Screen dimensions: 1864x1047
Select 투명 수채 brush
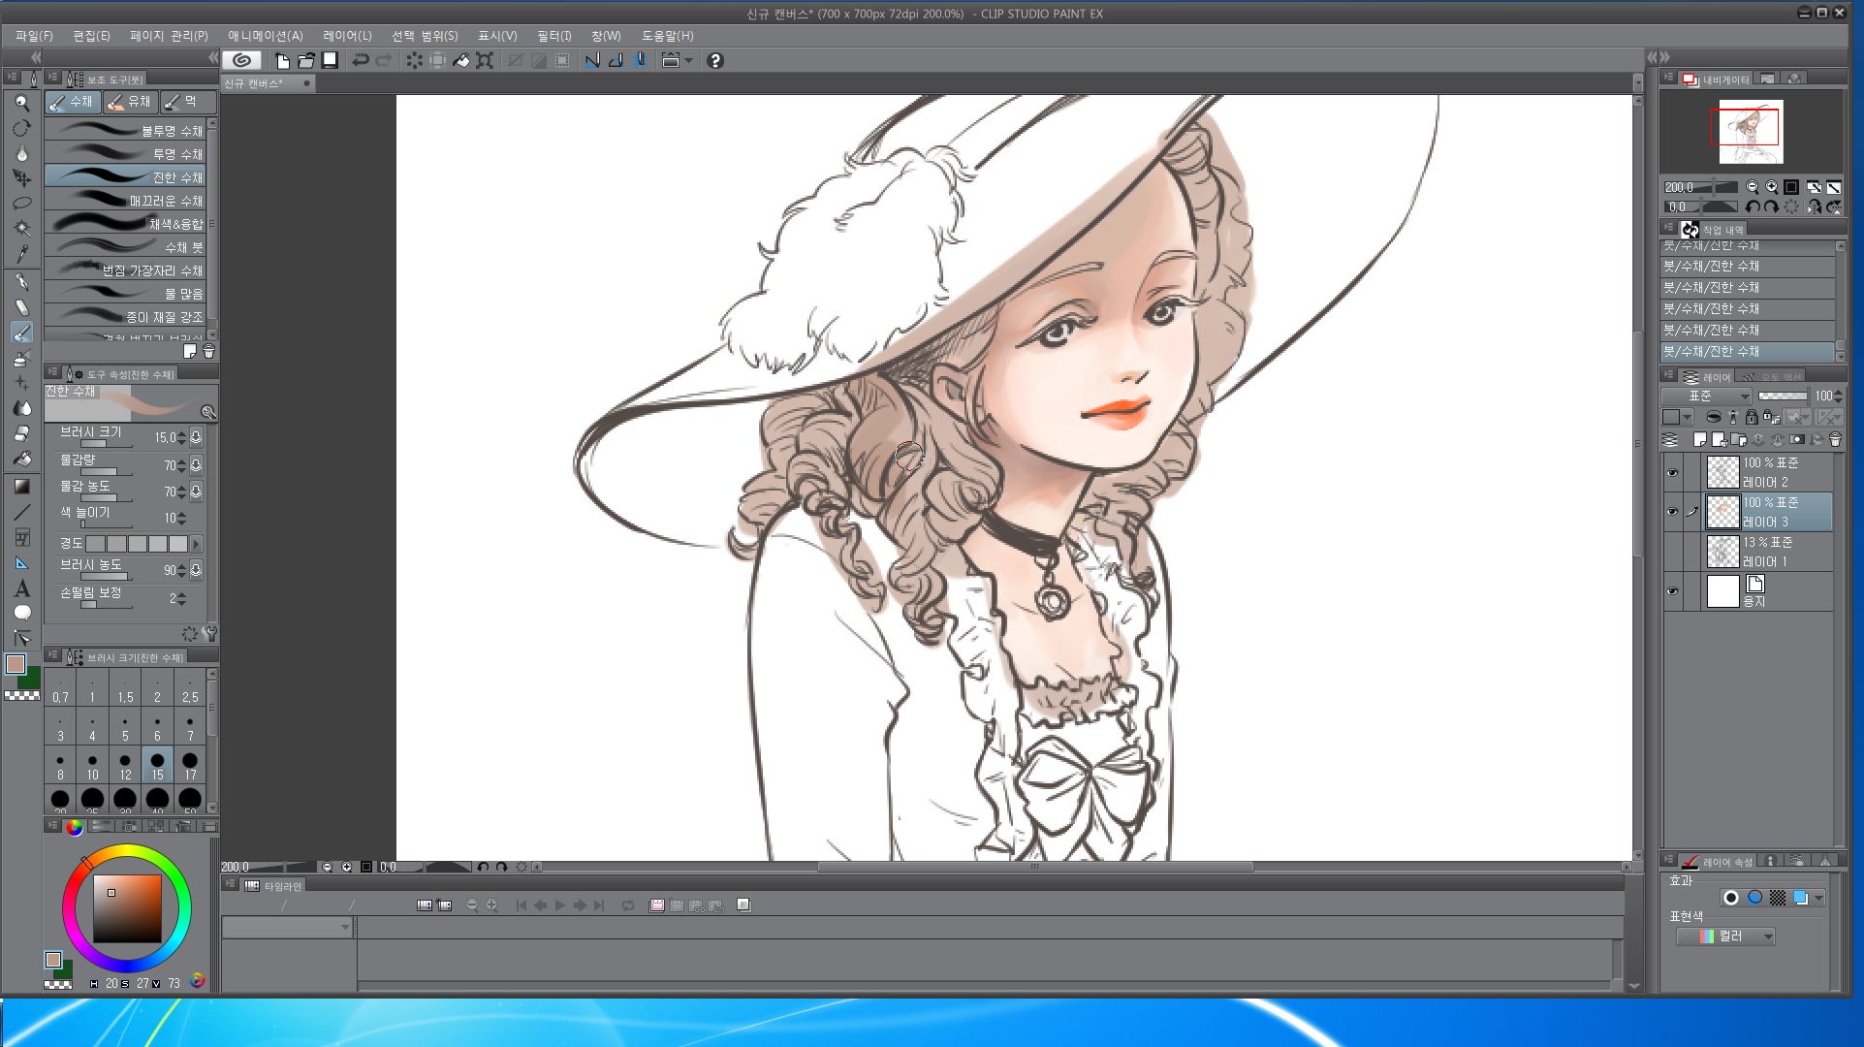coord(125,153)
